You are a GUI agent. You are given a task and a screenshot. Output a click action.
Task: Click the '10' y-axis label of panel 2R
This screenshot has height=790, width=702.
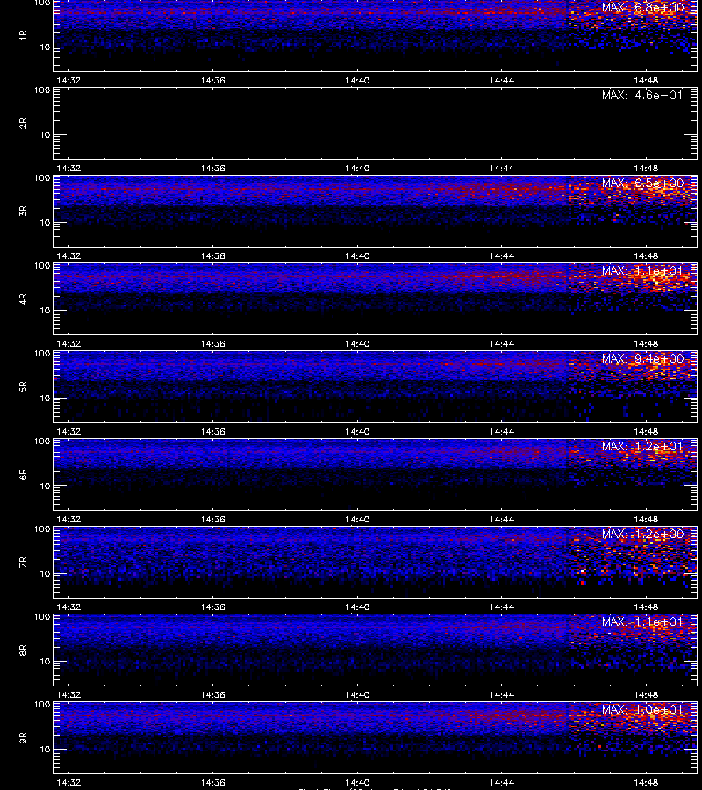click(x=45, y=135)
